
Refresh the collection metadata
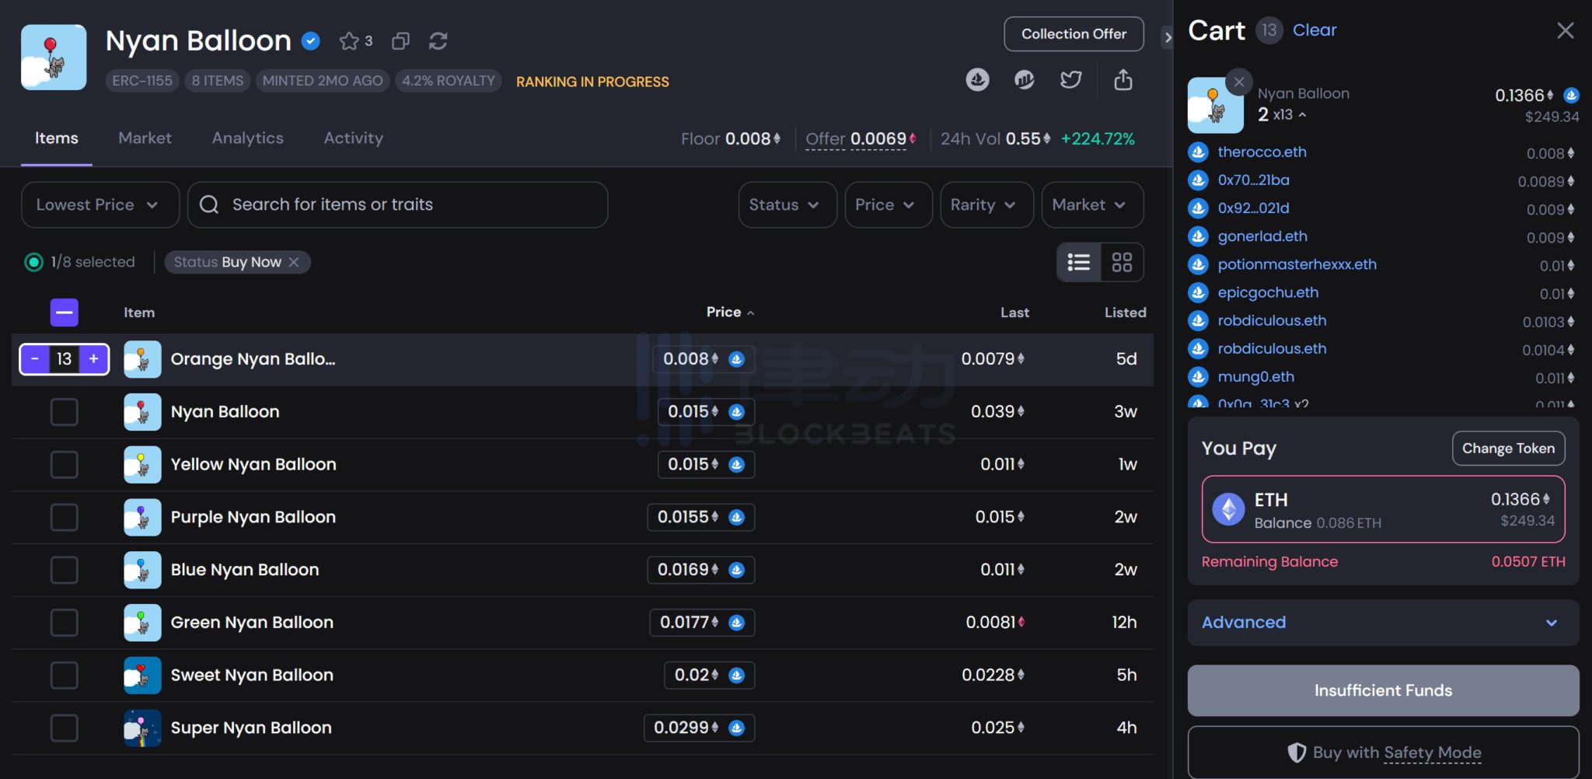click(x=438, y=41)
